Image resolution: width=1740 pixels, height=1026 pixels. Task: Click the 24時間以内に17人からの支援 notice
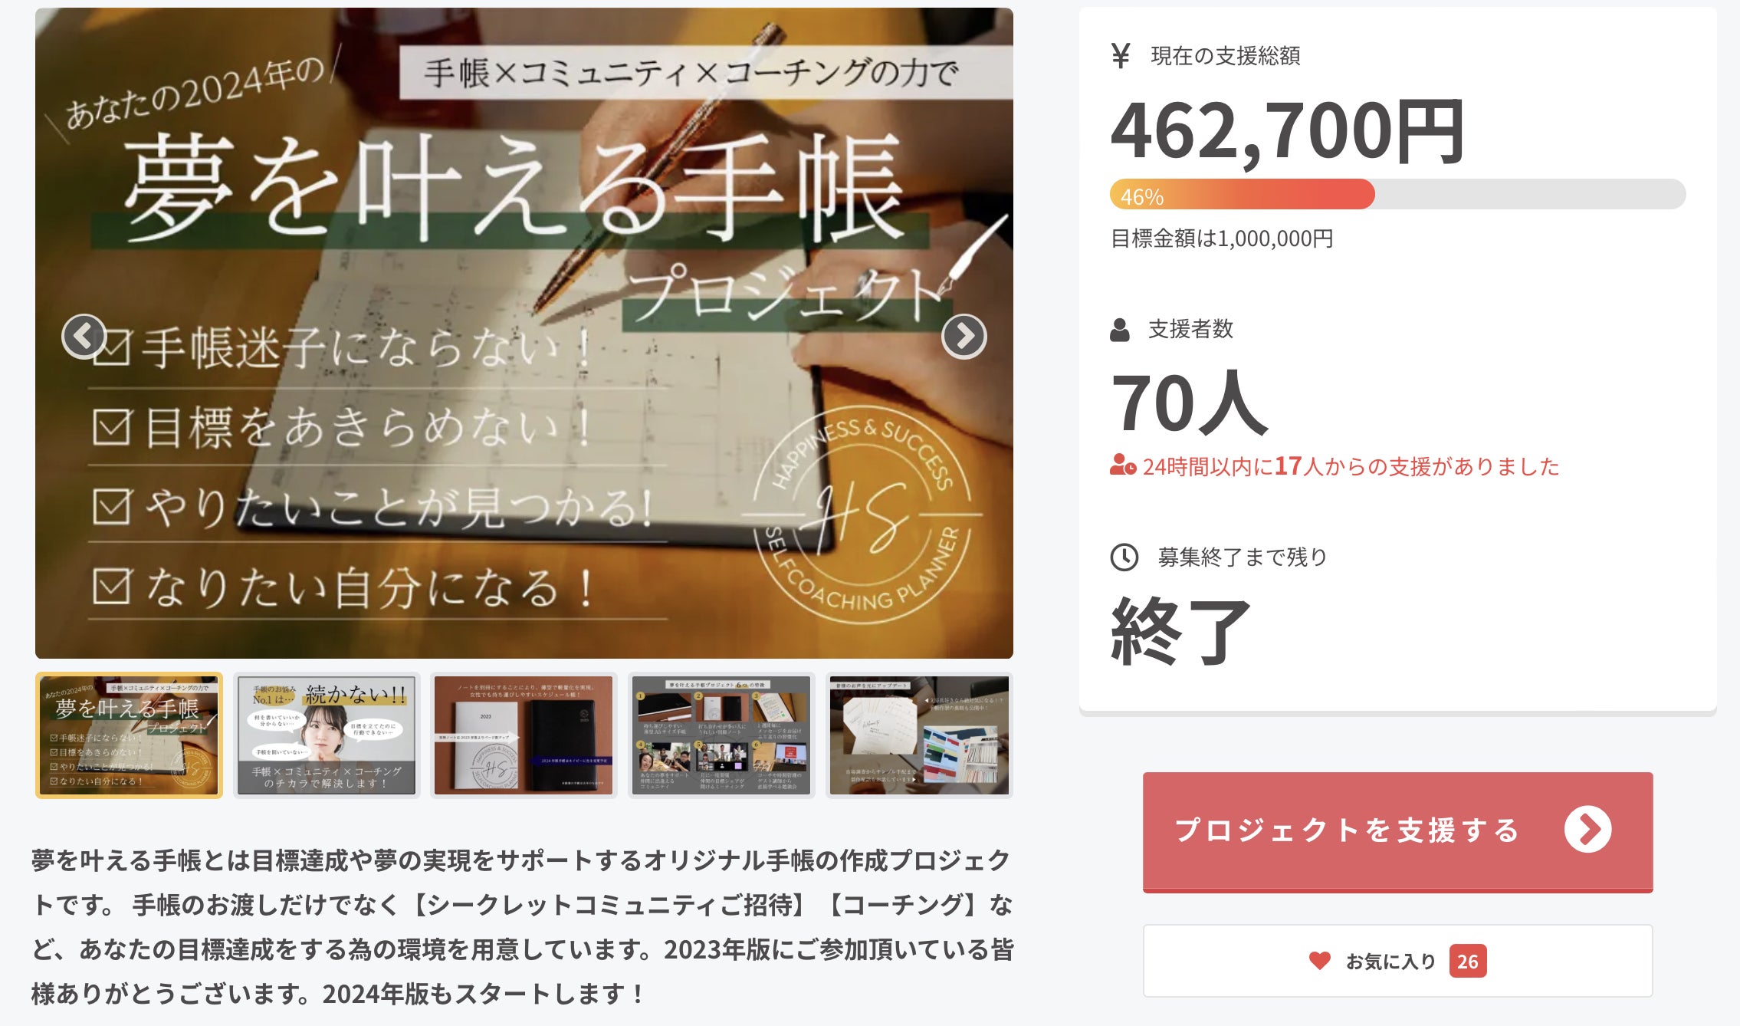click(1335, 466)
